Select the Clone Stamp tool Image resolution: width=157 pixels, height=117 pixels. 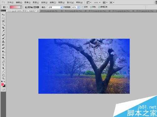point(3,41)
